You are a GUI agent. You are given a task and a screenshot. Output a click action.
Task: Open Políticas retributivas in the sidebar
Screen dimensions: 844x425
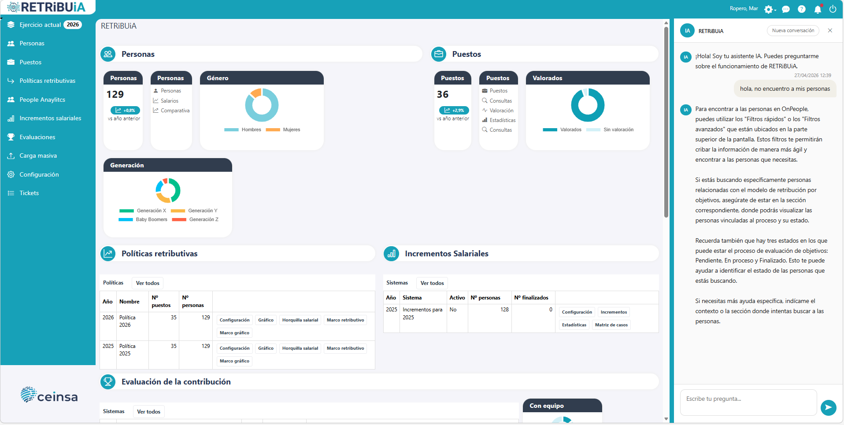tap(47, 81)
